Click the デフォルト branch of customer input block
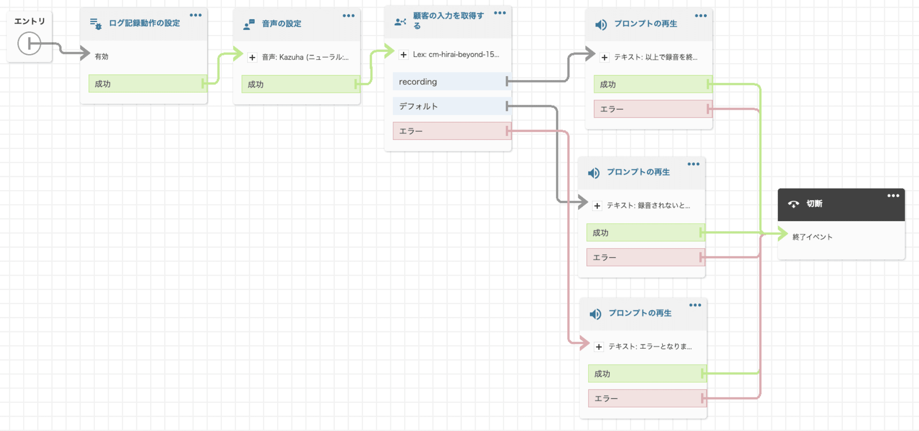Screen dimensions: 919x431 (452, 106)
